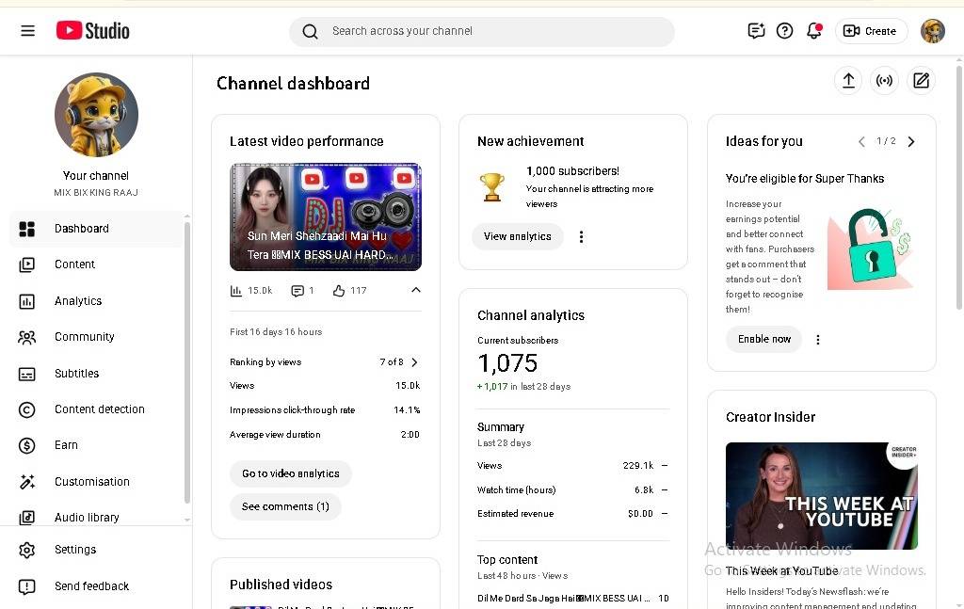Click the Enable now button

[x=763, y=339]
